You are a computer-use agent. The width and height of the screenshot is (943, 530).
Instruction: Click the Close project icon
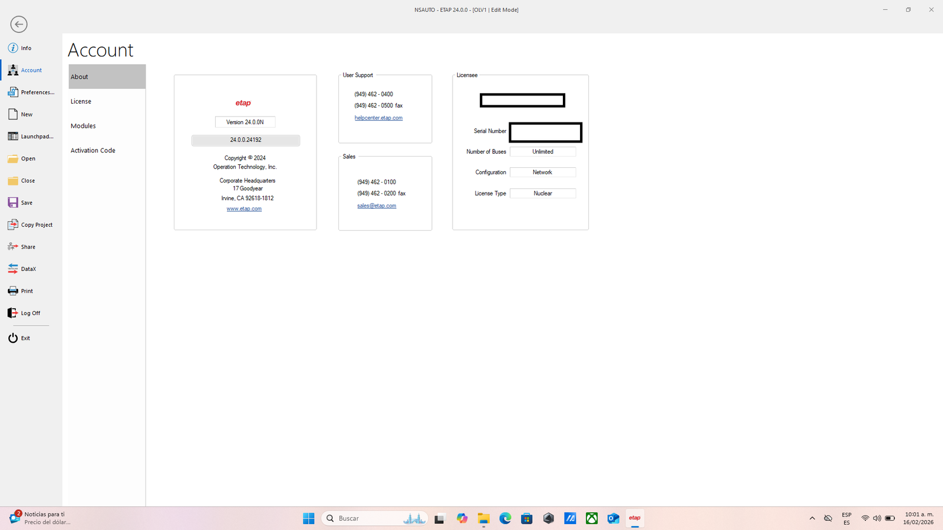tap(12, 180)
